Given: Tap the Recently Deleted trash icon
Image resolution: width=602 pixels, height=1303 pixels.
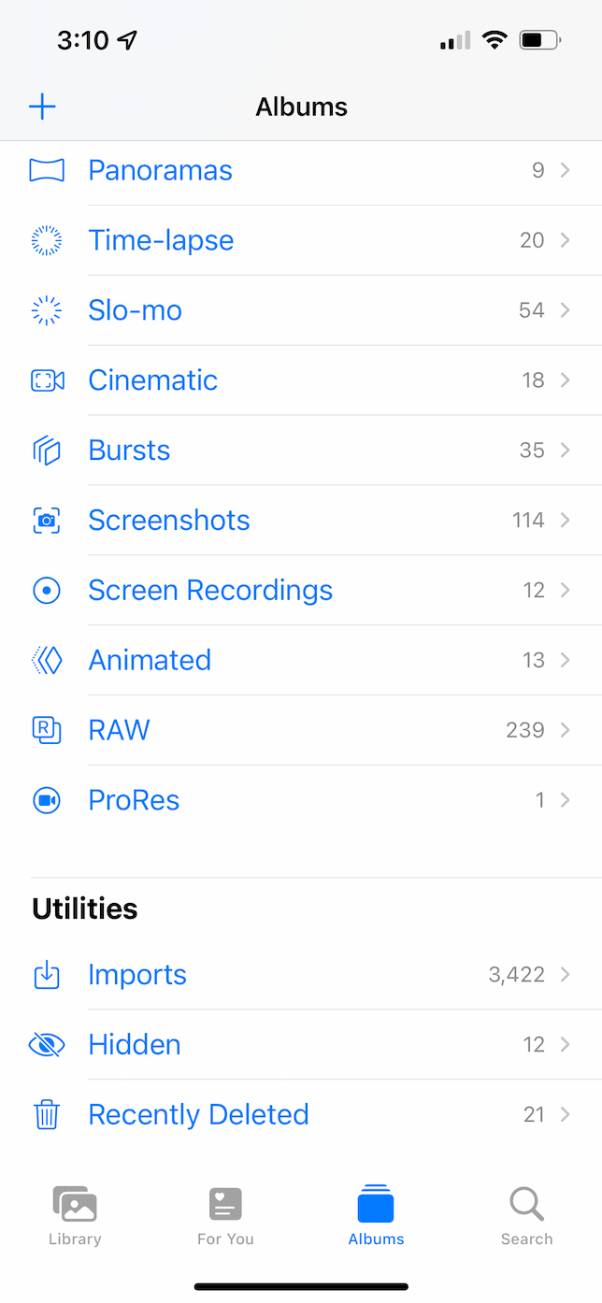Looking at the screenshot, I should coord(46,1114).
